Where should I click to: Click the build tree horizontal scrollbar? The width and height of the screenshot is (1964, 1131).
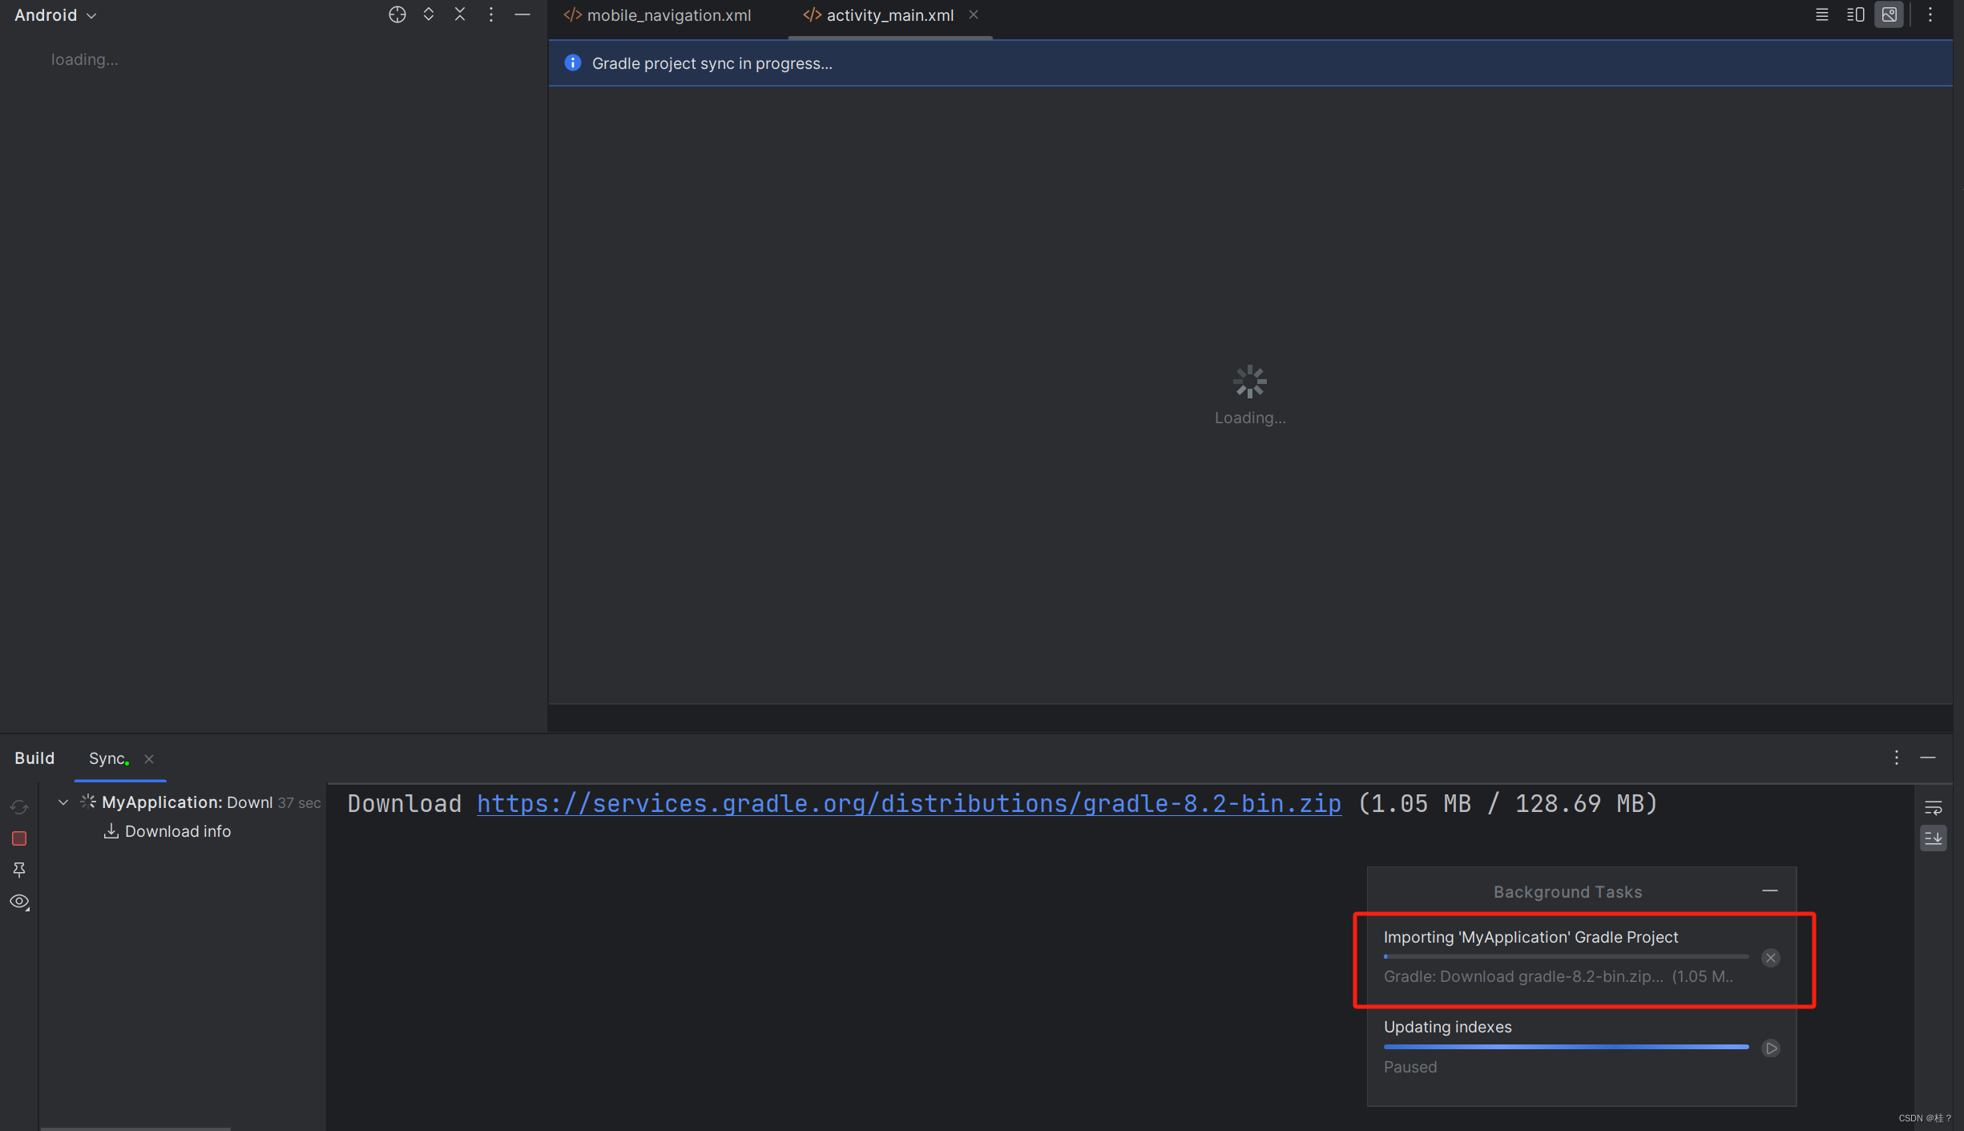pos(135,1128)
